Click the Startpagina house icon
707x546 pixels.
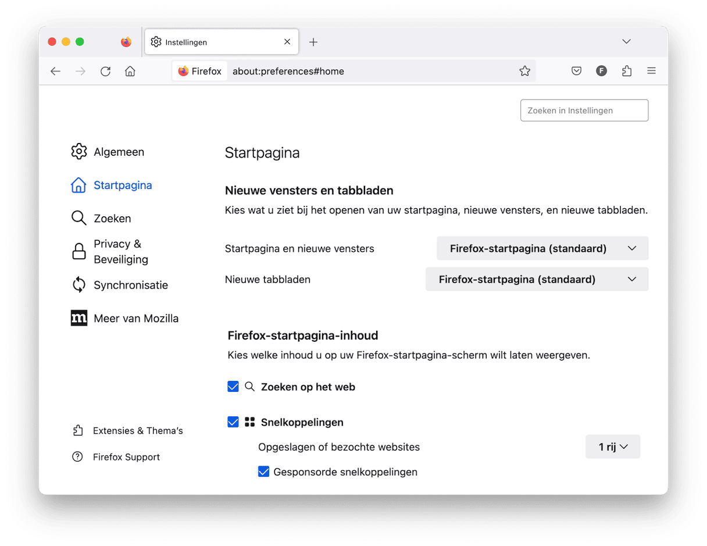click(x=78, y=185)
